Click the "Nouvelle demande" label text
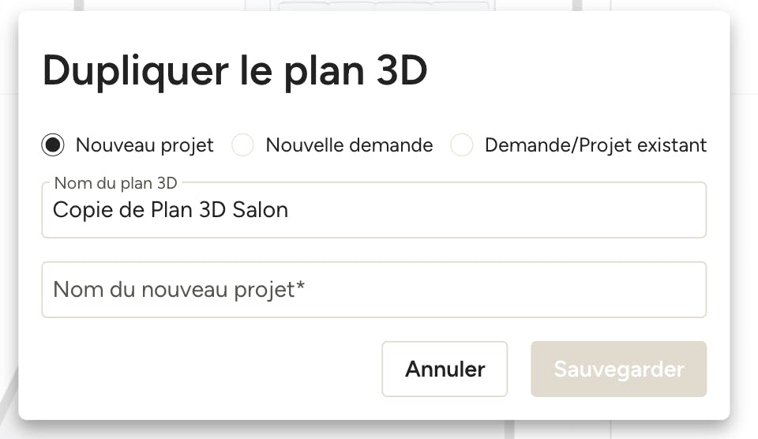This screenshot has height=439, width=758. pos(349,145)
